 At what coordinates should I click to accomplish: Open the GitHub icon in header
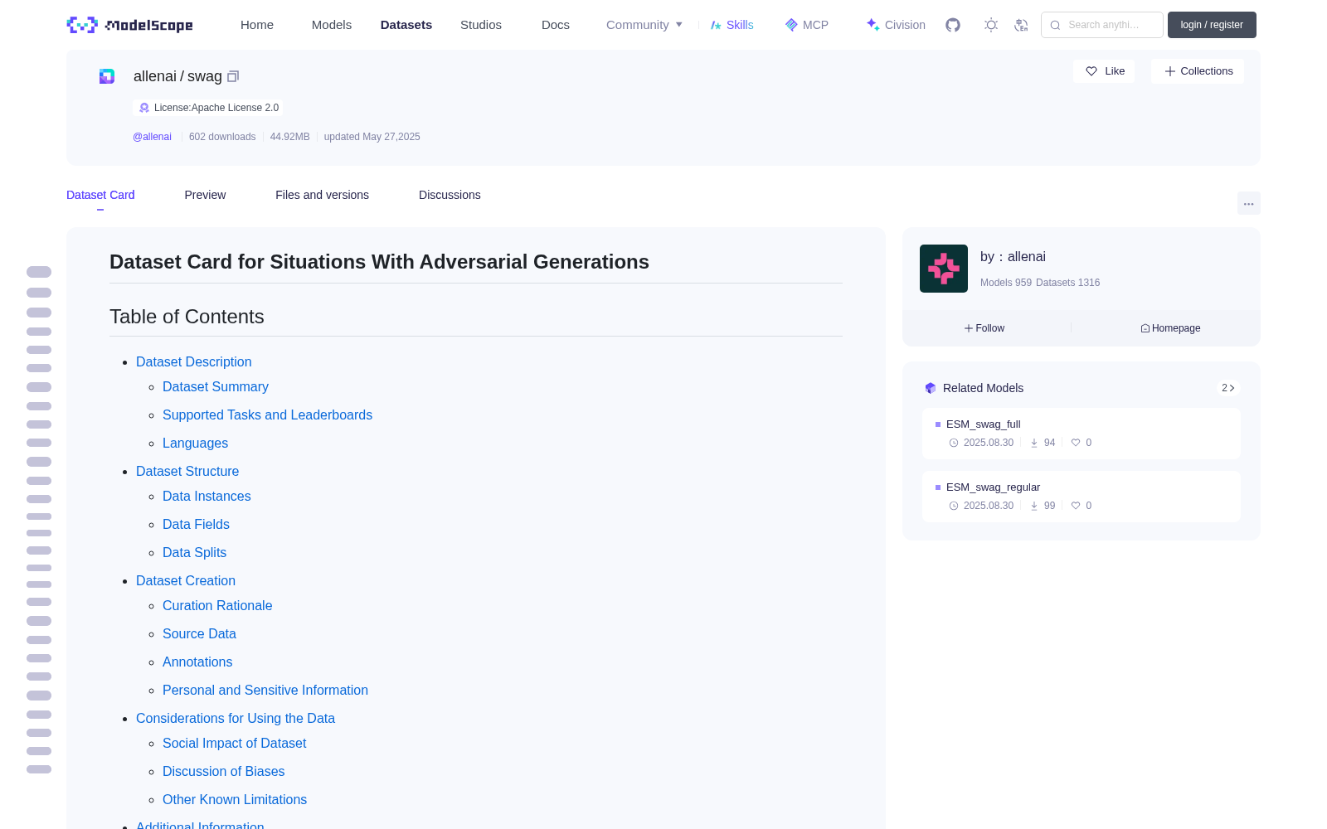tap(953, 25)
